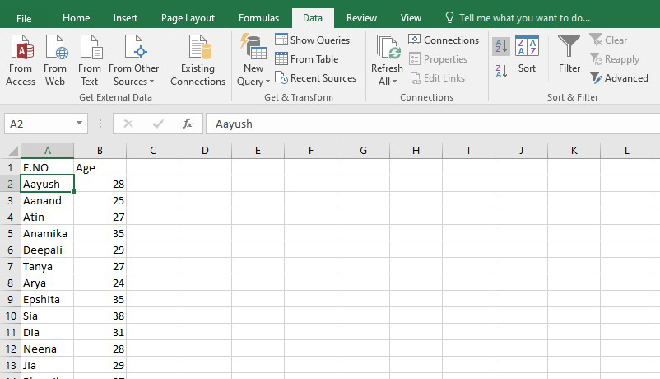Viewport: 660px width, 379px height.
Task: Open the Connections button
Action: tap(444, 40)
